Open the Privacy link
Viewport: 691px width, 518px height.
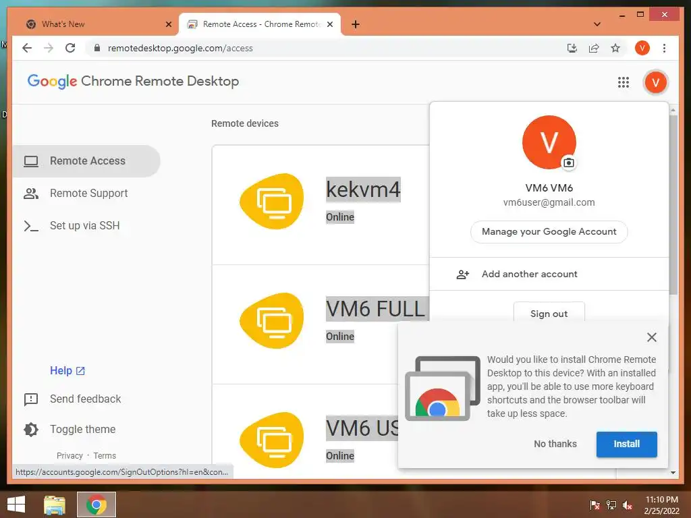click(70, 455)
